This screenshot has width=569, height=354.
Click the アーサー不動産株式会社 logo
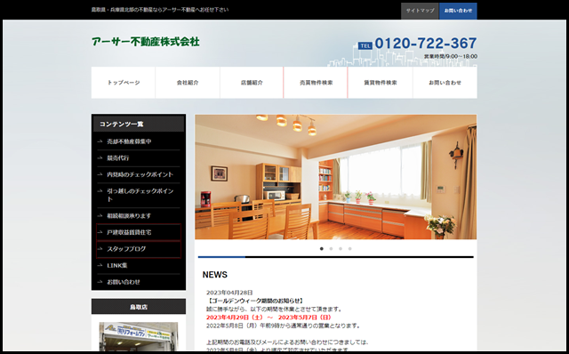point(146,42)
